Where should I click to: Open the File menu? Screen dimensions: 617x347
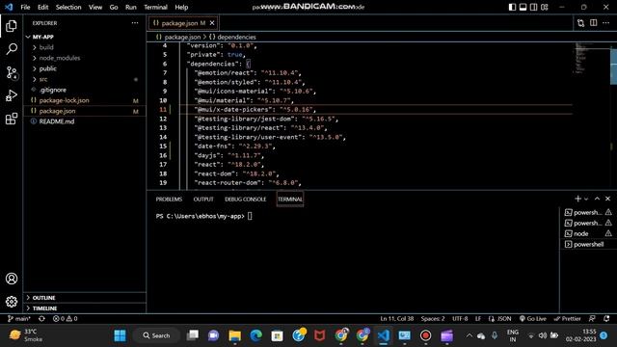(x=25, y=7)
